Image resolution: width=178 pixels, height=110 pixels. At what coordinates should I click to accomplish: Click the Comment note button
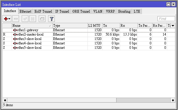(x=42, y=19)
